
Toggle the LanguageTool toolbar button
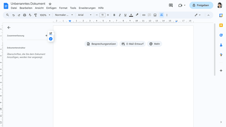click(x=162, y=15)
